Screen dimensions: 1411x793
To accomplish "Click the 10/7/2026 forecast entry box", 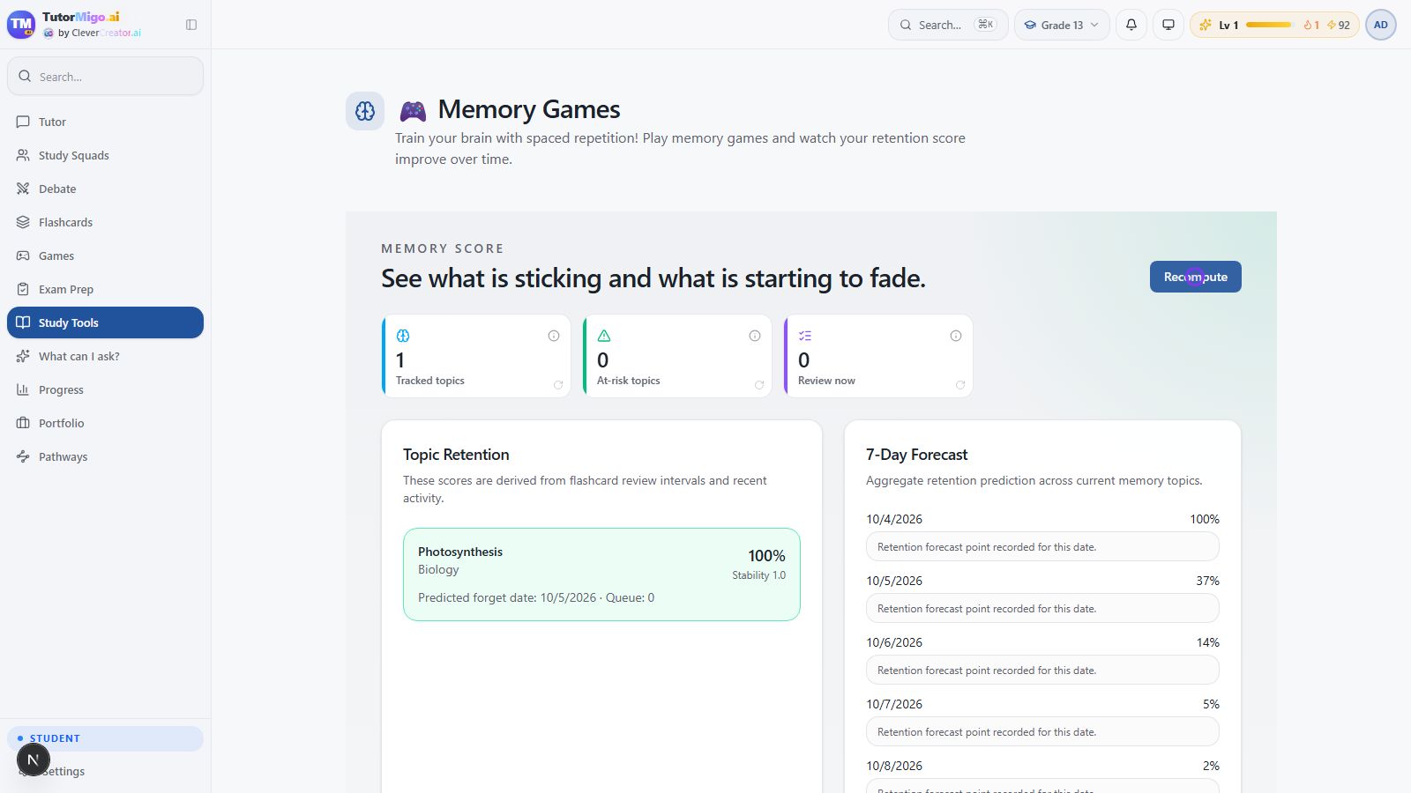I will [1042, 731].
